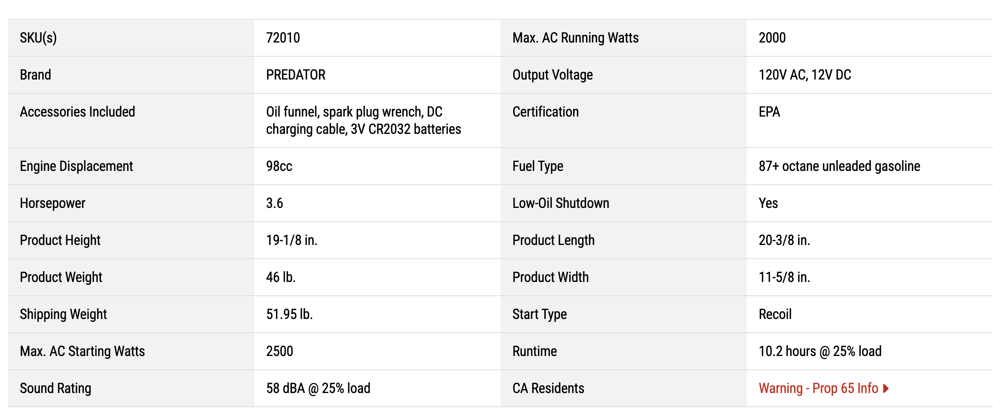Select the Output Voltage 120V AC, 12V DC value
This screenshot has width=1005, height=419.
(805, 75)
